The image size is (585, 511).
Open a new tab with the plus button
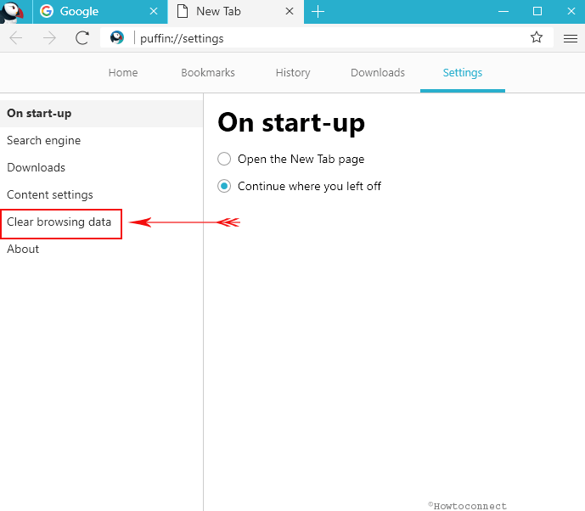[x=318, y=12]
